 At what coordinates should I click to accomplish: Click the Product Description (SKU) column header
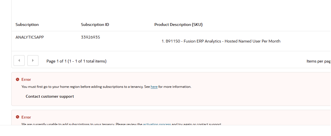coord(178,24)
